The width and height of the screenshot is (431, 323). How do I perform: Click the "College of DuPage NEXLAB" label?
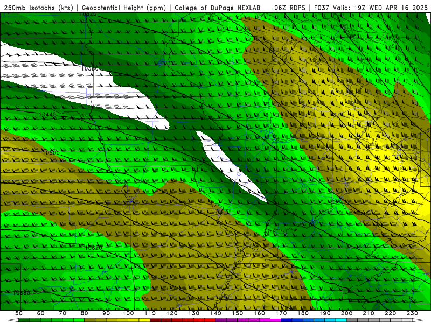tap(218, 8)
